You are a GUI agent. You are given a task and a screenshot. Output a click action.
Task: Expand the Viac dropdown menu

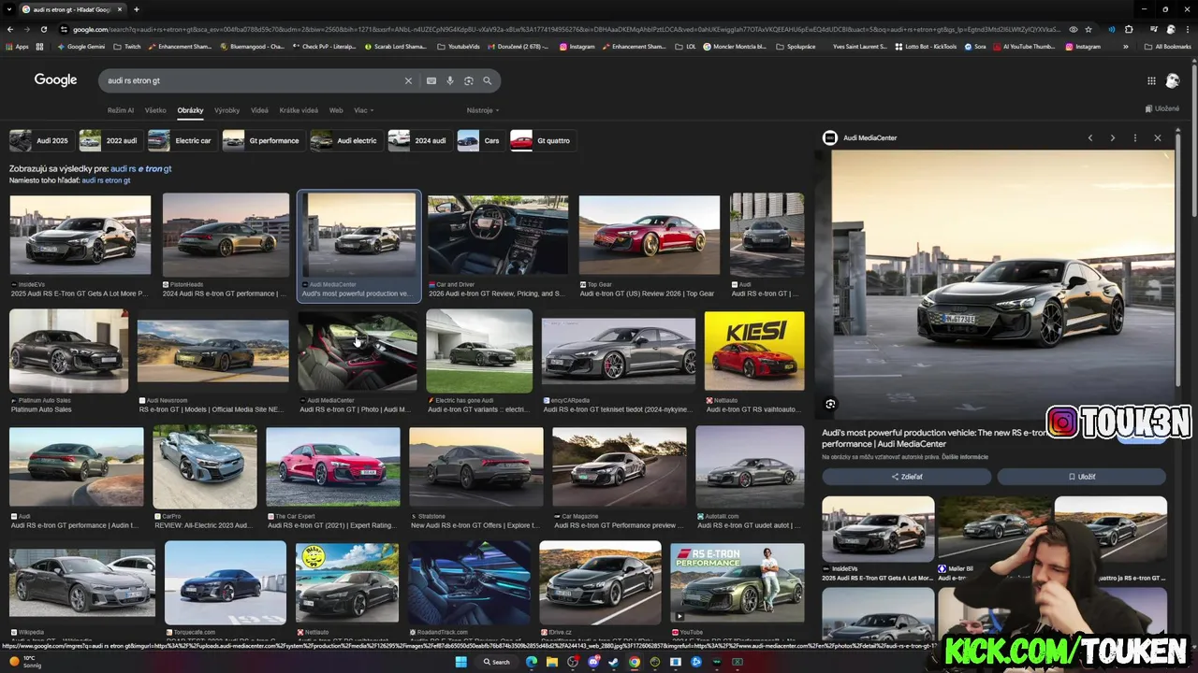coord(363,110)
